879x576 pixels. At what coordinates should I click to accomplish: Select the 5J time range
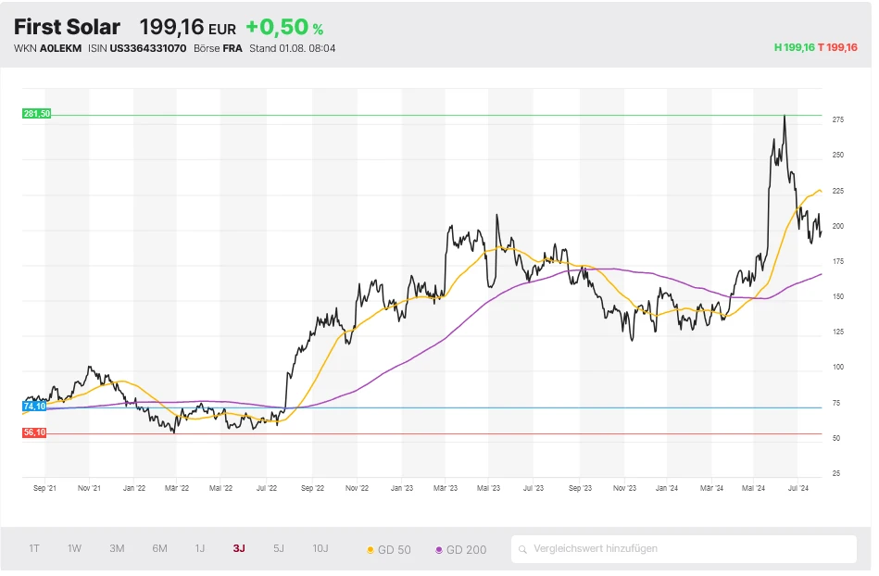pyautogui.click(x=279, y=548)
